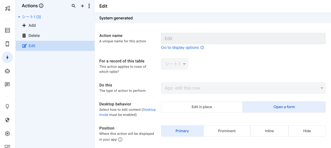Open the Actions more options menu
This screenshot has height=148, width=331.
(x=89, y=6)
